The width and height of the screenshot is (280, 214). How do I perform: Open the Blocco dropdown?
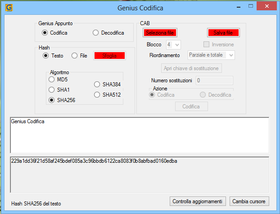click(173, 45)
